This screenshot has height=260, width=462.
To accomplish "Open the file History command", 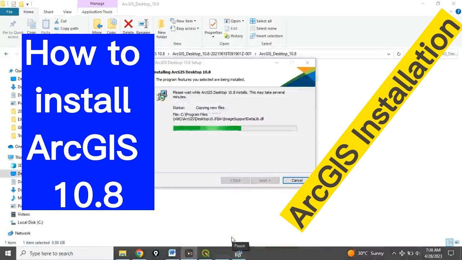I will point(234,36).
